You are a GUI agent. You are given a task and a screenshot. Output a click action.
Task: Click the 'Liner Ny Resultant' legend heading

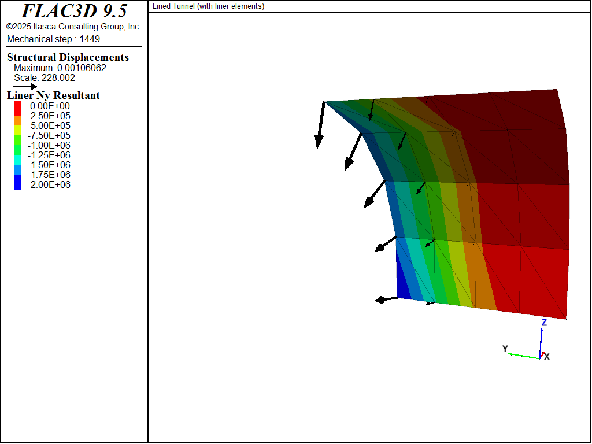point(53,95)
